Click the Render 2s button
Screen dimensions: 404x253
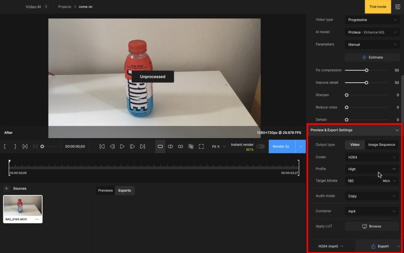[x=282, y=146]
